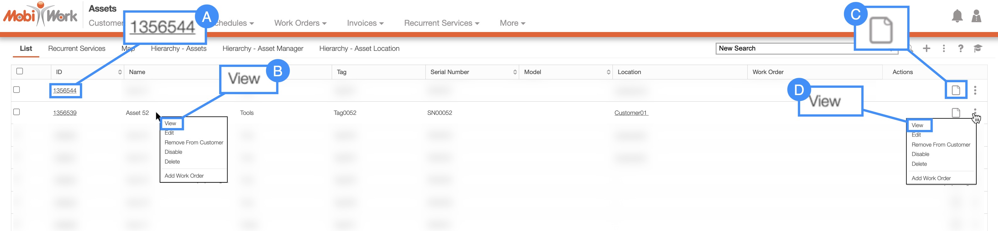
Task: Expand the Work Orders dropdown menu
Action: click(x=300, y=23)
